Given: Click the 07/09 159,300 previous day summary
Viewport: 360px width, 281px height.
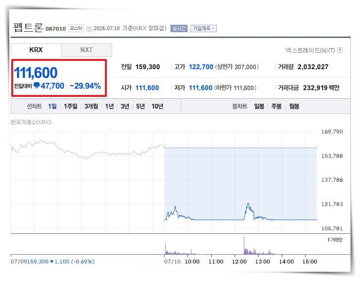Looking at the screenshot, I should (52, 262).
